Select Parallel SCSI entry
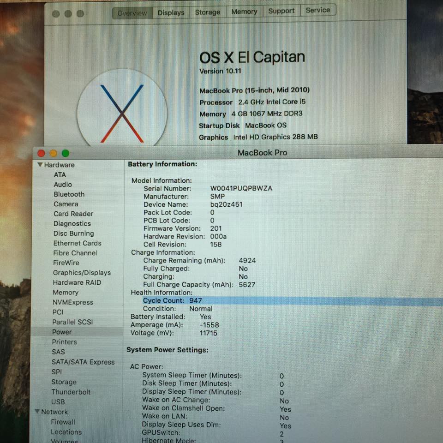Image resolution: width=443 pixels, height=443 pixels. click(x=72, y=322)
